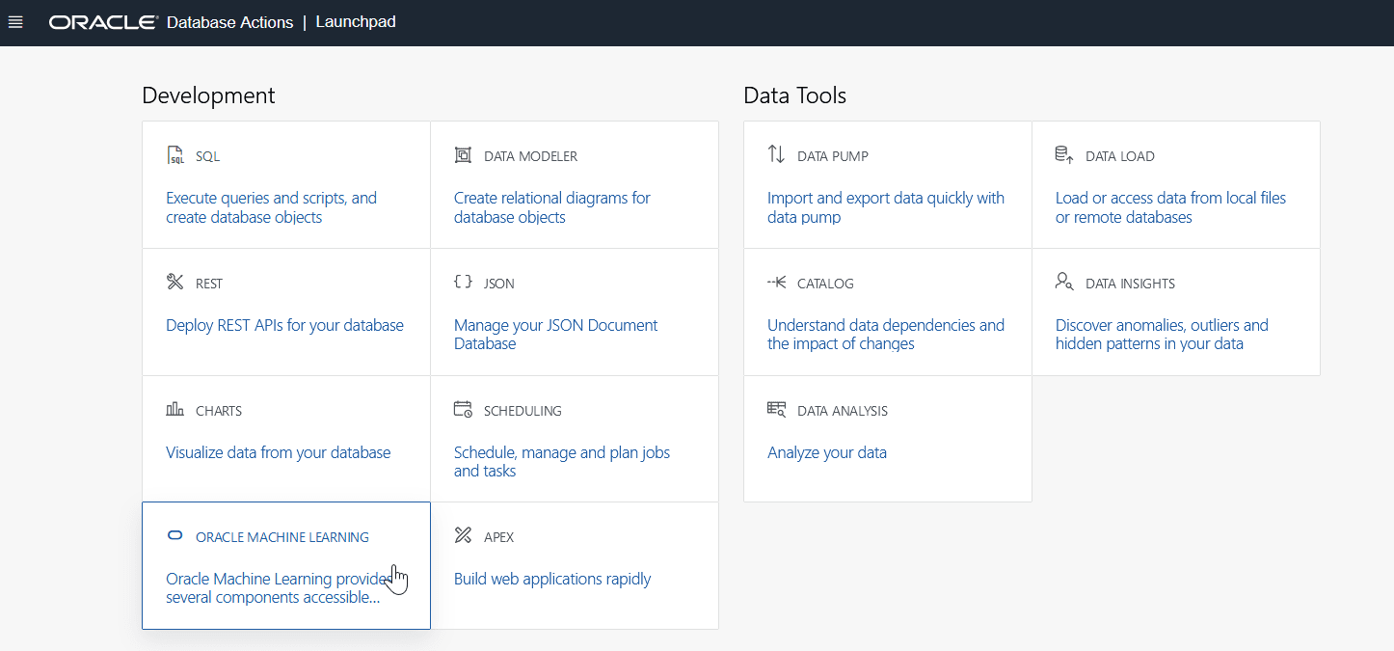Open 'Oracle Machine Learning provides' description link

280,588
